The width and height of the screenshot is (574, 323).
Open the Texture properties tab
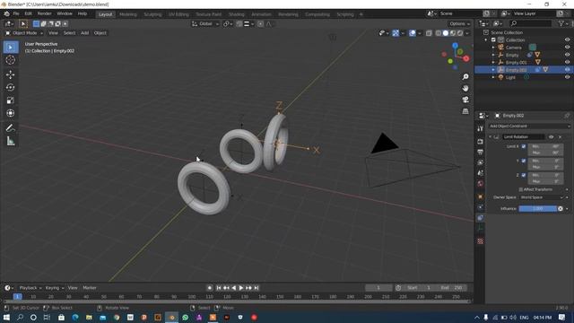point(481,241)
